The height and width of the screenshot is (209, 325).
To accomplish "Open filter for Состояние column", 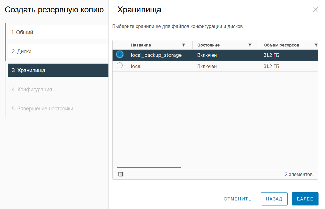I will [x=250, y=45].
